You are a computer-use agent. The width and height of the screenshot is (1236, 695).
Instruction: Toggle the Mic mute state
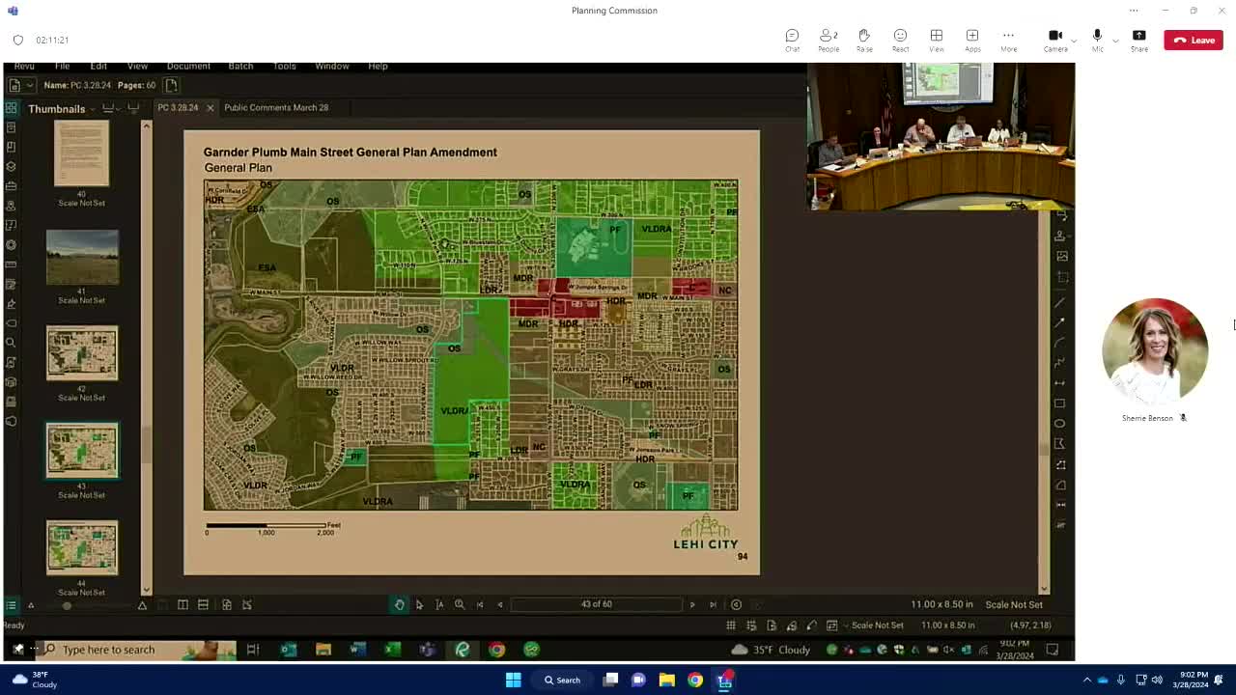[1097, 40]
